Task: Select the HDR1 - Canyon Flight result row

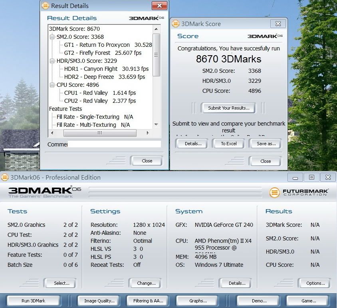Action: tap(106, 69)
